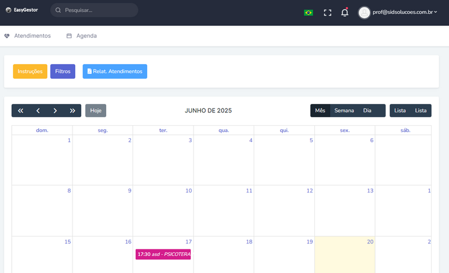The height and width of the screenshot is (273, 449).
Task: Click the dom. column header
Action: coord(42,130)
